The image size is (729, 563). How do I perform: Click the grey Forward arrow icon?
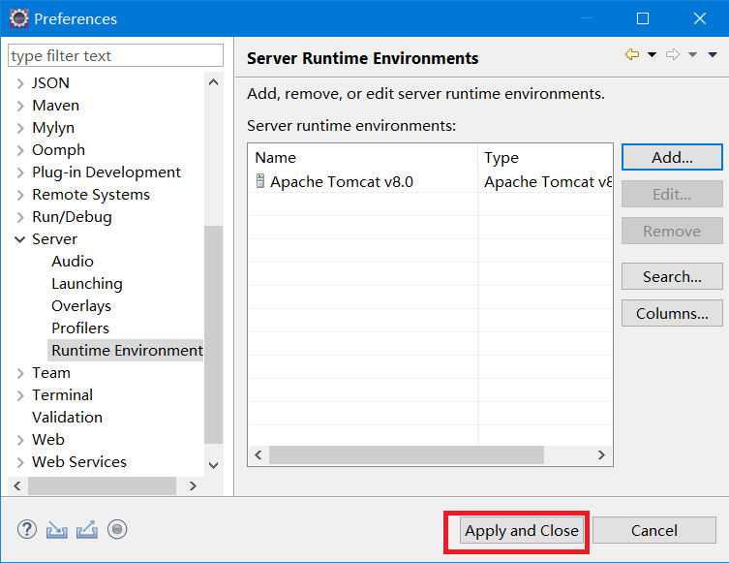[x=673, y=55]
